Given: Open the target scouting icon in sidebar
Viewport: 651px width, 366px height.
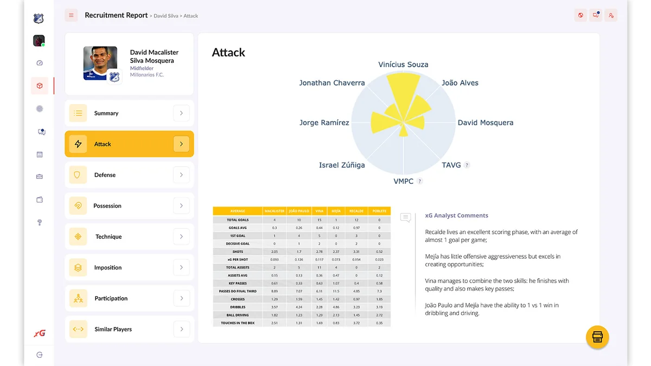Looking at the screenshot, I should coord(39,108).
